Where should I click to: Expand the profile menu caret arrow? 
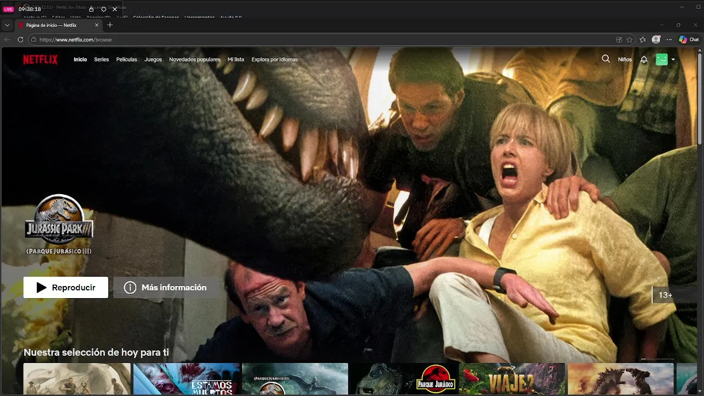click(673, 60)
